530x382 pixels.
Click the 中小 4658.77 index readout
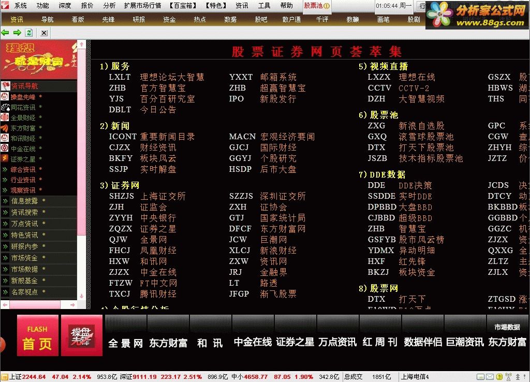coord(249,377)
